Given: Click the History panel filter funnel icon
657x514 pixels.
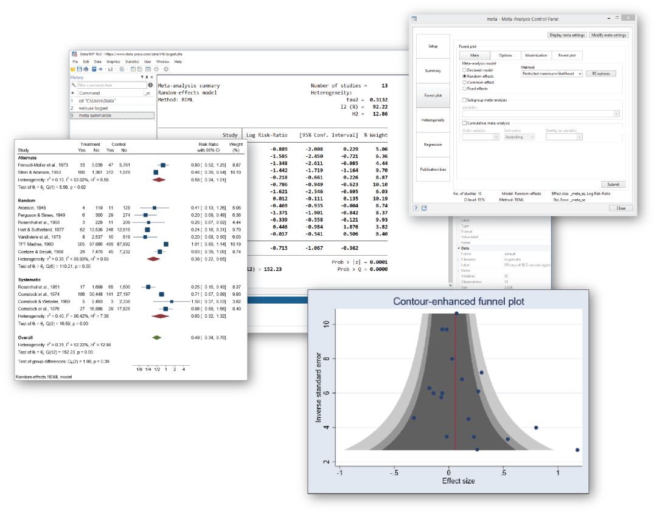Looking at the screenshot, I should pos(142,77).
